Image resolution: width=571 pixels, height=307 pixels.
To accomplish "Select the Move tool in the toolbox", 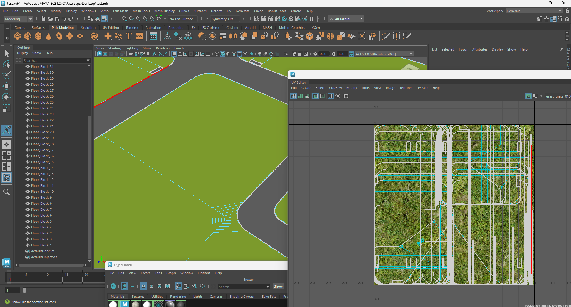I will [7, 86].
